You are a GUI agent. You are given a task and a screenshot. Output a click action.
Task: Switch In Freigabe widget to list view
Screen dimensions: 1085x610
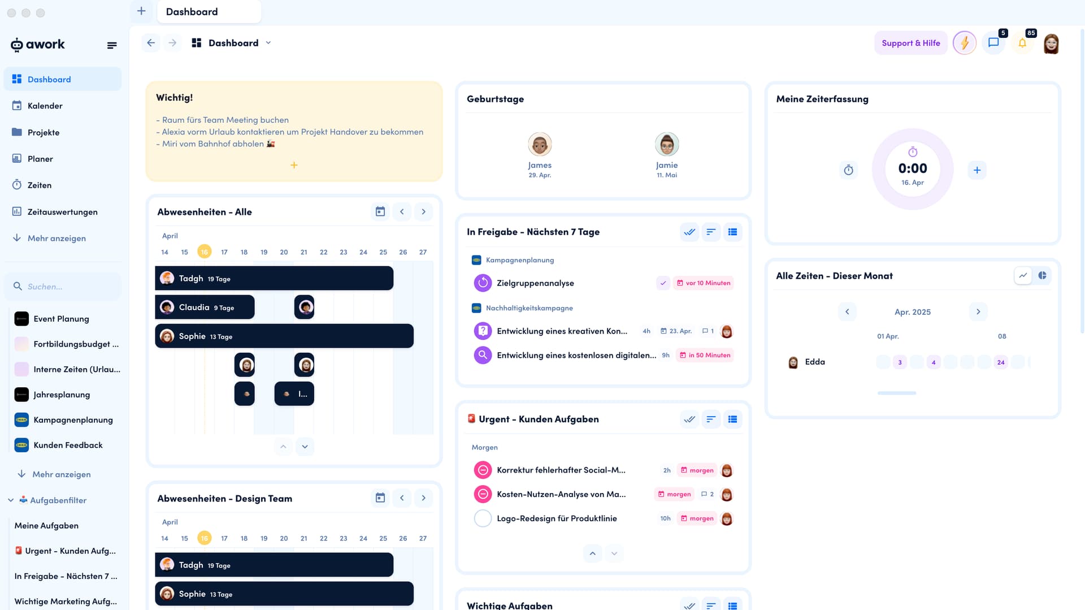[x=732, y=232]
